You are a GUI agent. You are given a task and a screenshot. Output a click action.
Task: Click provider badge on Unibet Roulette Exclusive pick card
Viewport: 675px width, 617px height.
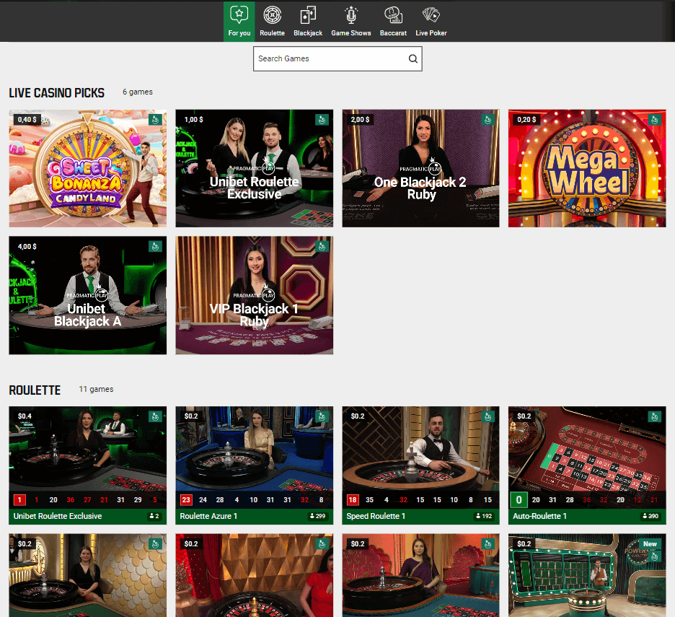(322, 120)
